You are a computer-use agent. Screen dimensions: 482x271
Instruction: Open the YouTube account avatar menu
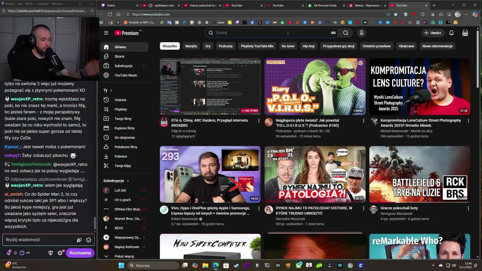[x=465, y=33]
